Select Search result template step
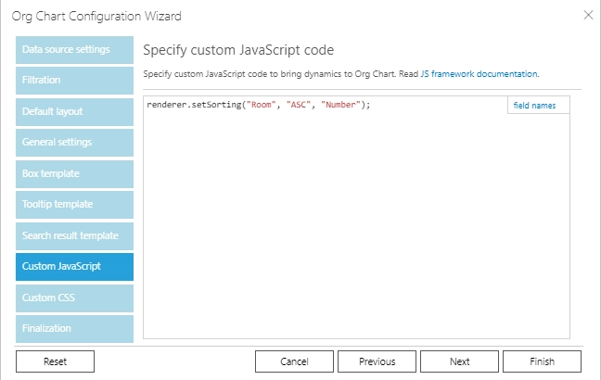Viewport: 601px width, 380px height. pos(74,236)
